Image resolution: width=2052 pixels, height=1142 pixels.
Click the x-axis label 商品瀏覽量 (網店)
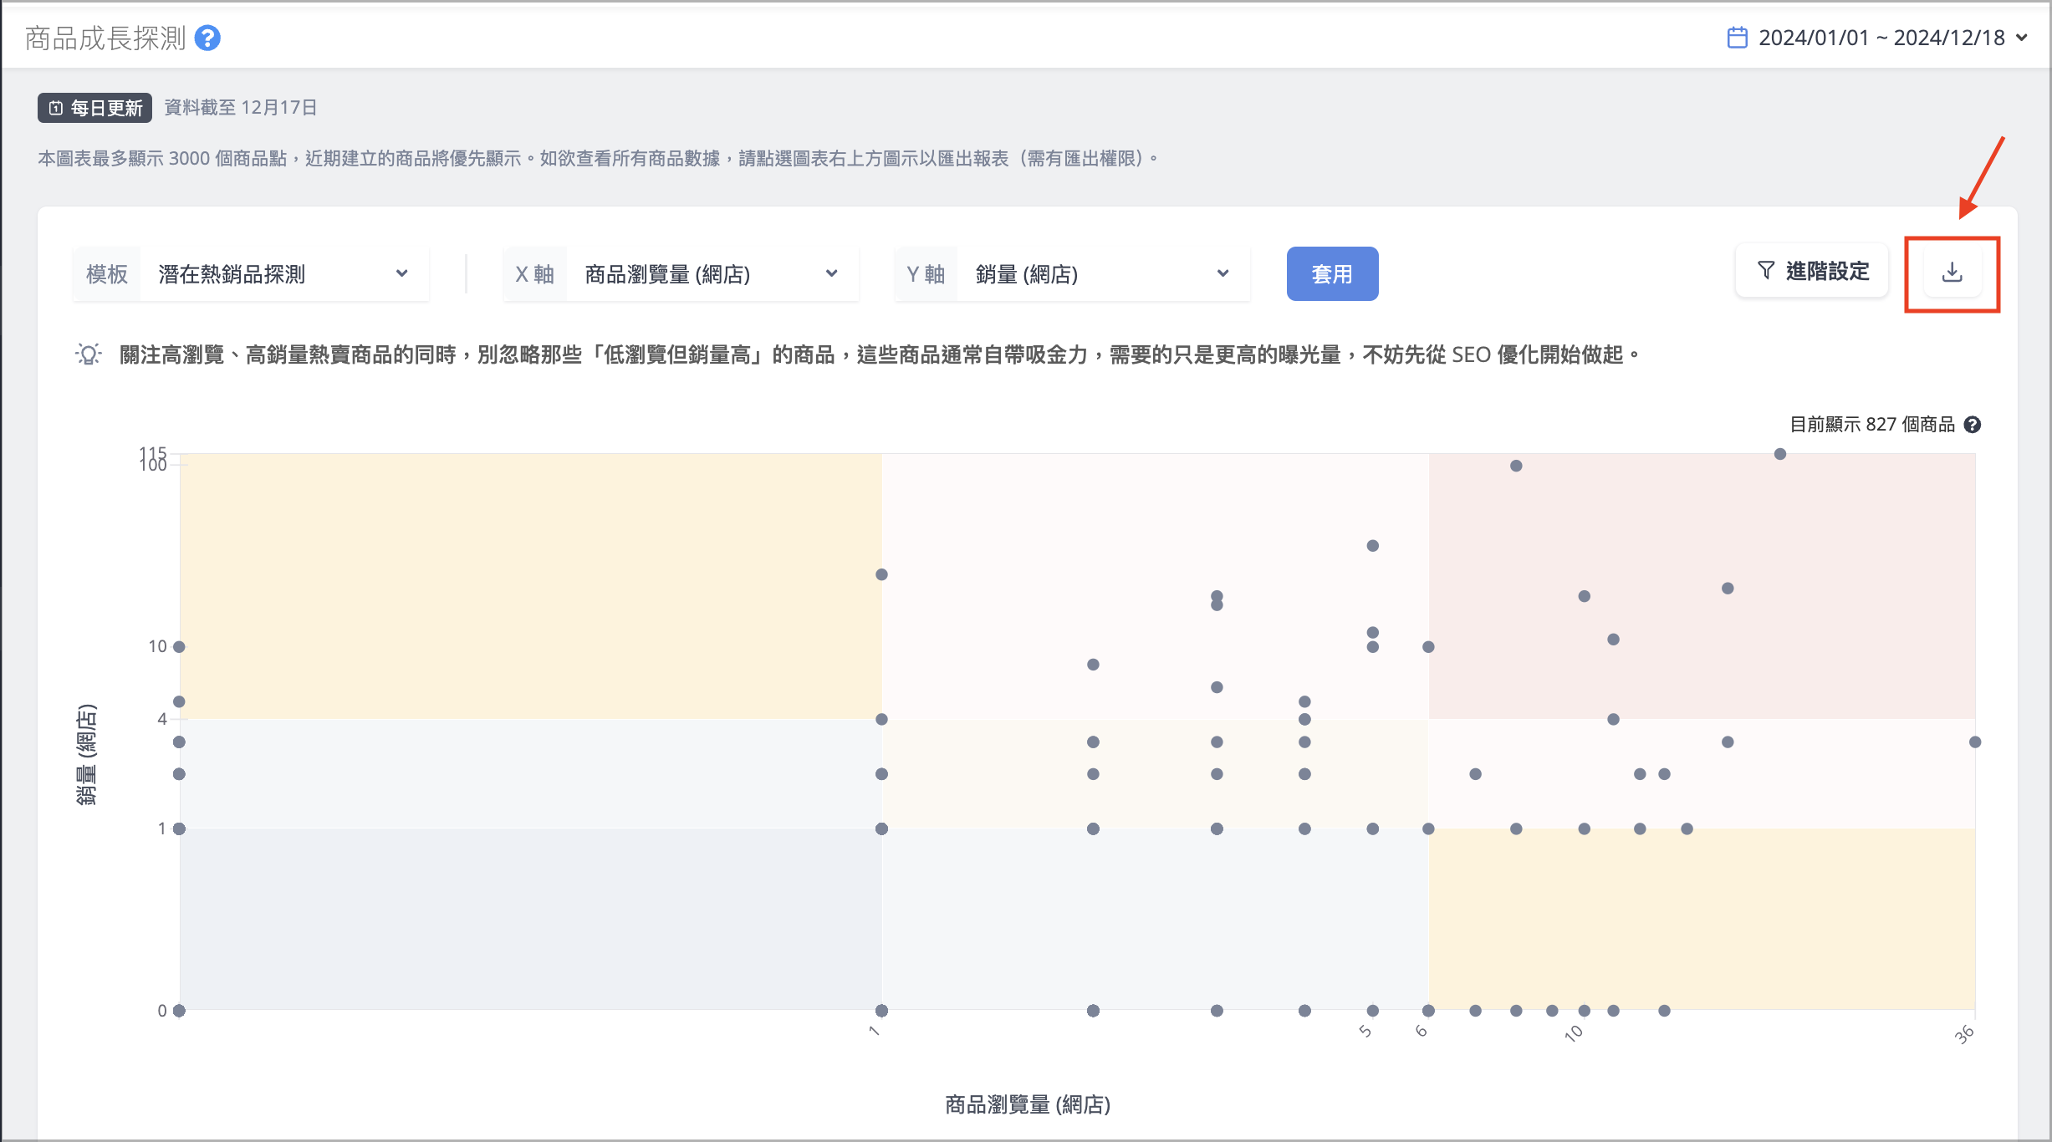[1028, 1105]
